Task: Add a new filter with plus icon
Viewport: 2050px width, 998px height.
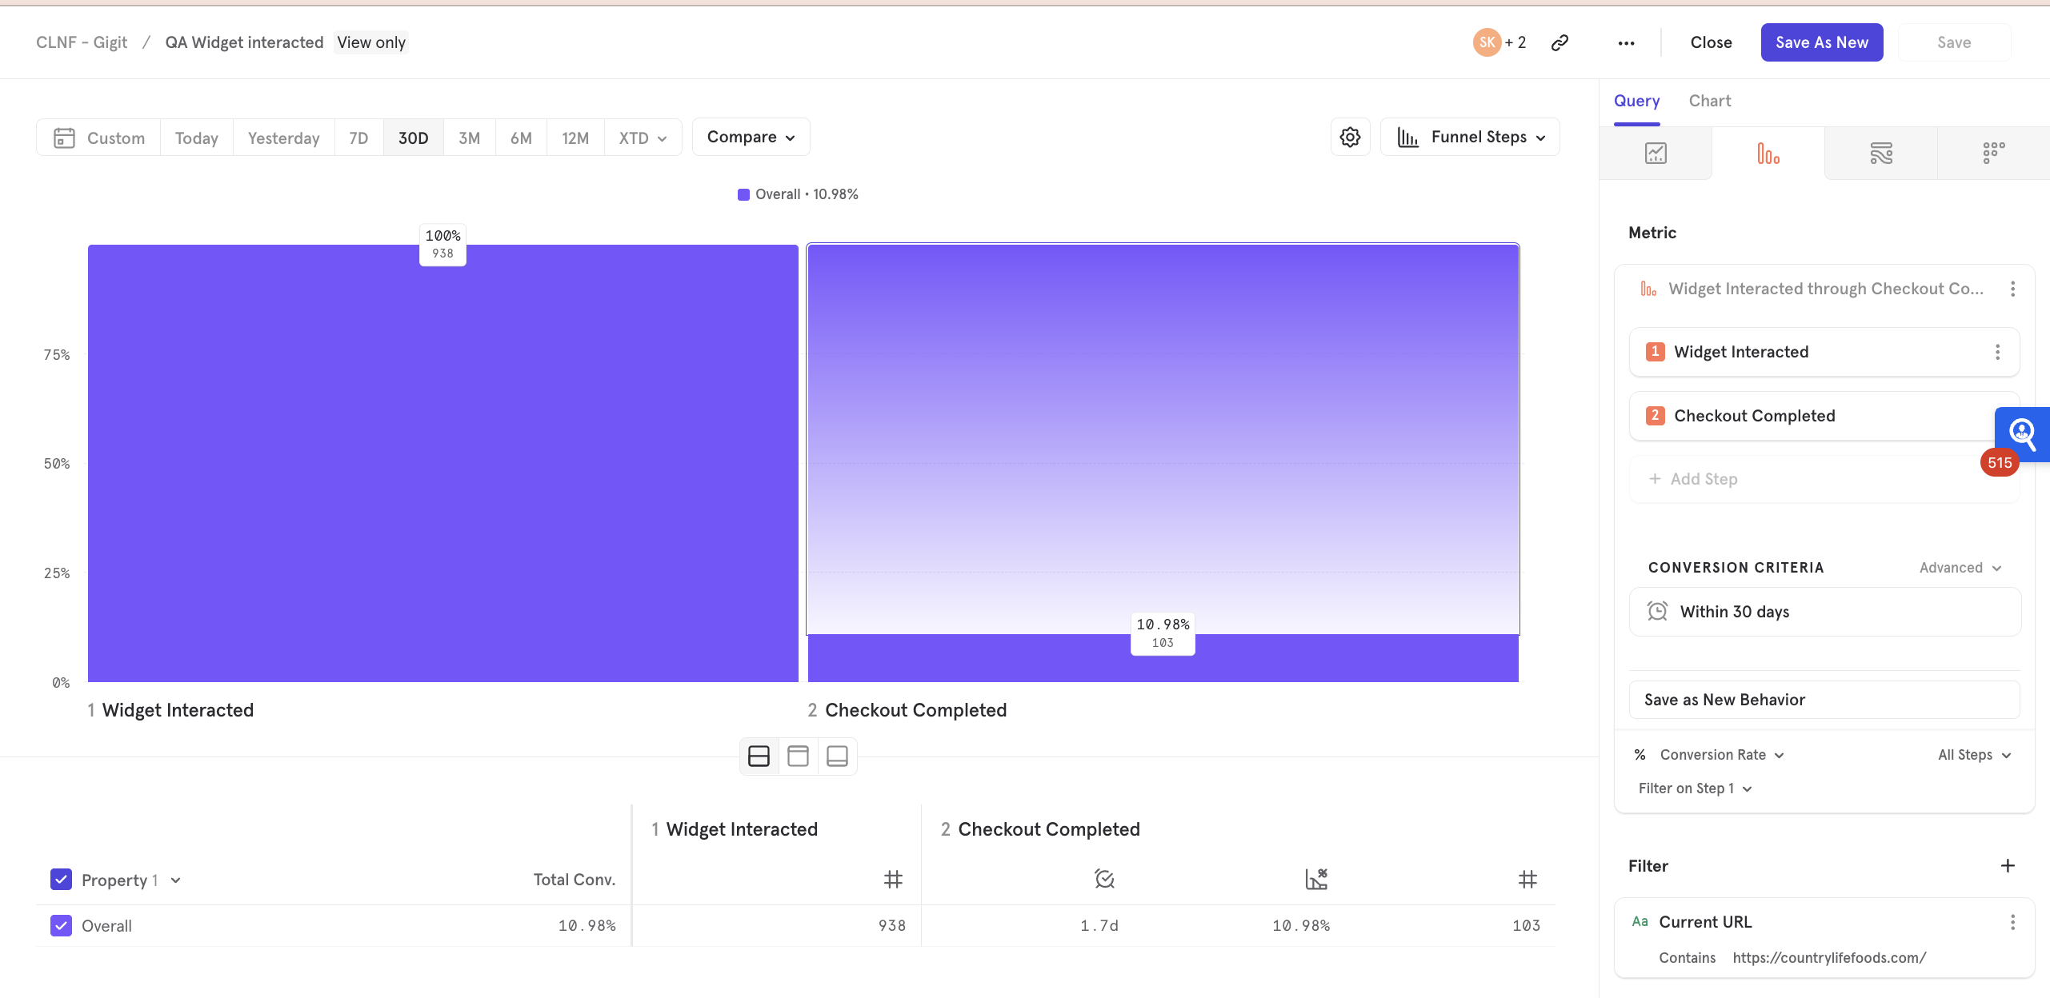Action: pos(2008,866)
